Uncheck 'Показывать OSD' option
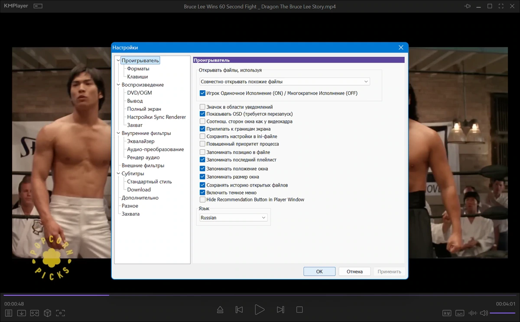 (202, 114)
